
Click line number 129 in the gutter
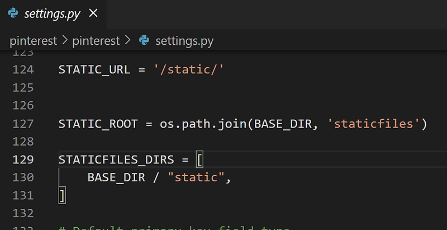click(x=23, y=159)
